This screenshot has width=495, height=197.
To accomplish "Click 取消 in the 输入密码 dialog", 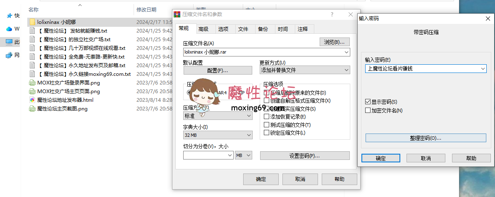I will 426,158.
